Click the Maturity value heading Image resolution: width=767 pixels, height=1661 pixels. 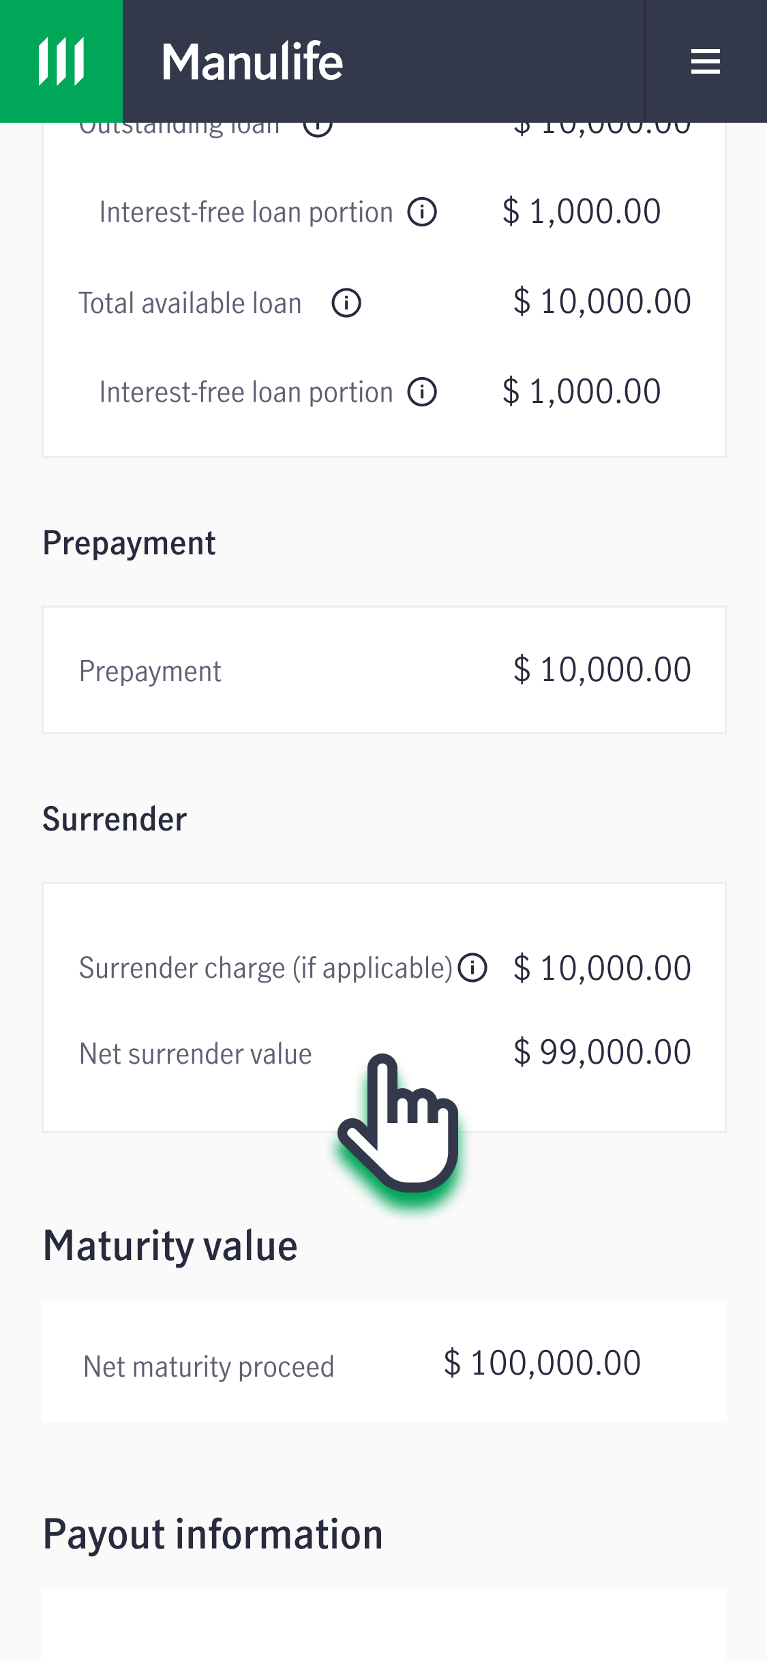pyautogui.click(x=170, y=1246)
